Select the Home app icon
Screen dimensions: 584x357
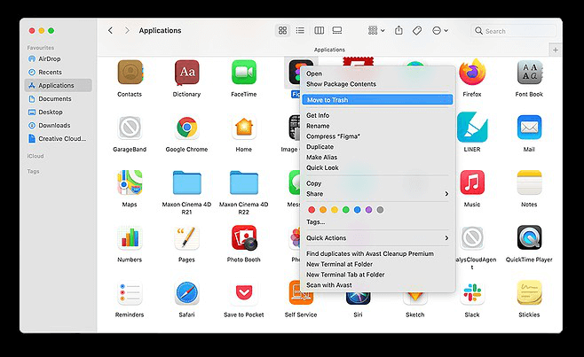click(243, 128)
